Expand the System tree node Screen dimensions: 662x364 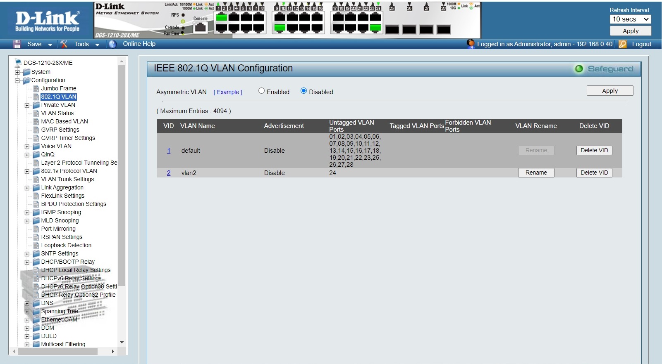point(17,72)
